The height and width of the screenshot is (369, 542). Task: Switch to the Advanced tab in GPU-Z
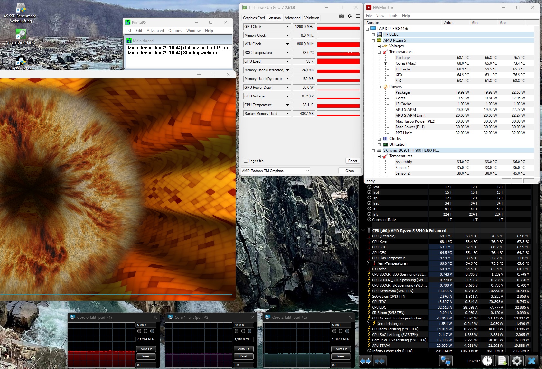(292, 18)
